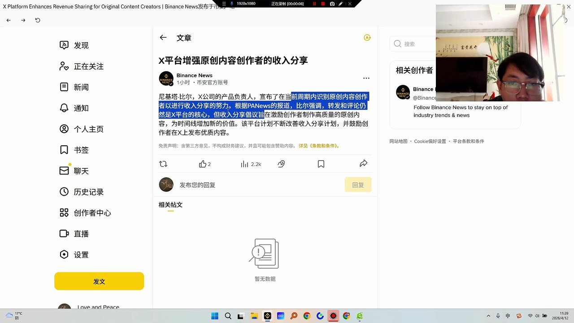Switch to Binance app on taskbar
The height and width of the screenshot is (323, 574).
point(267,316)
